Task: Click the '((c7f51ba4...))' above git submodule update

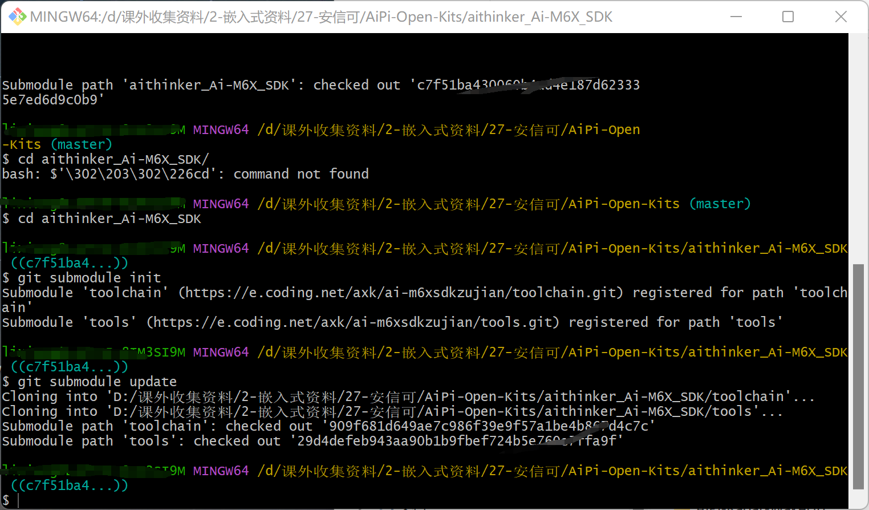Action: click(70, 367)
